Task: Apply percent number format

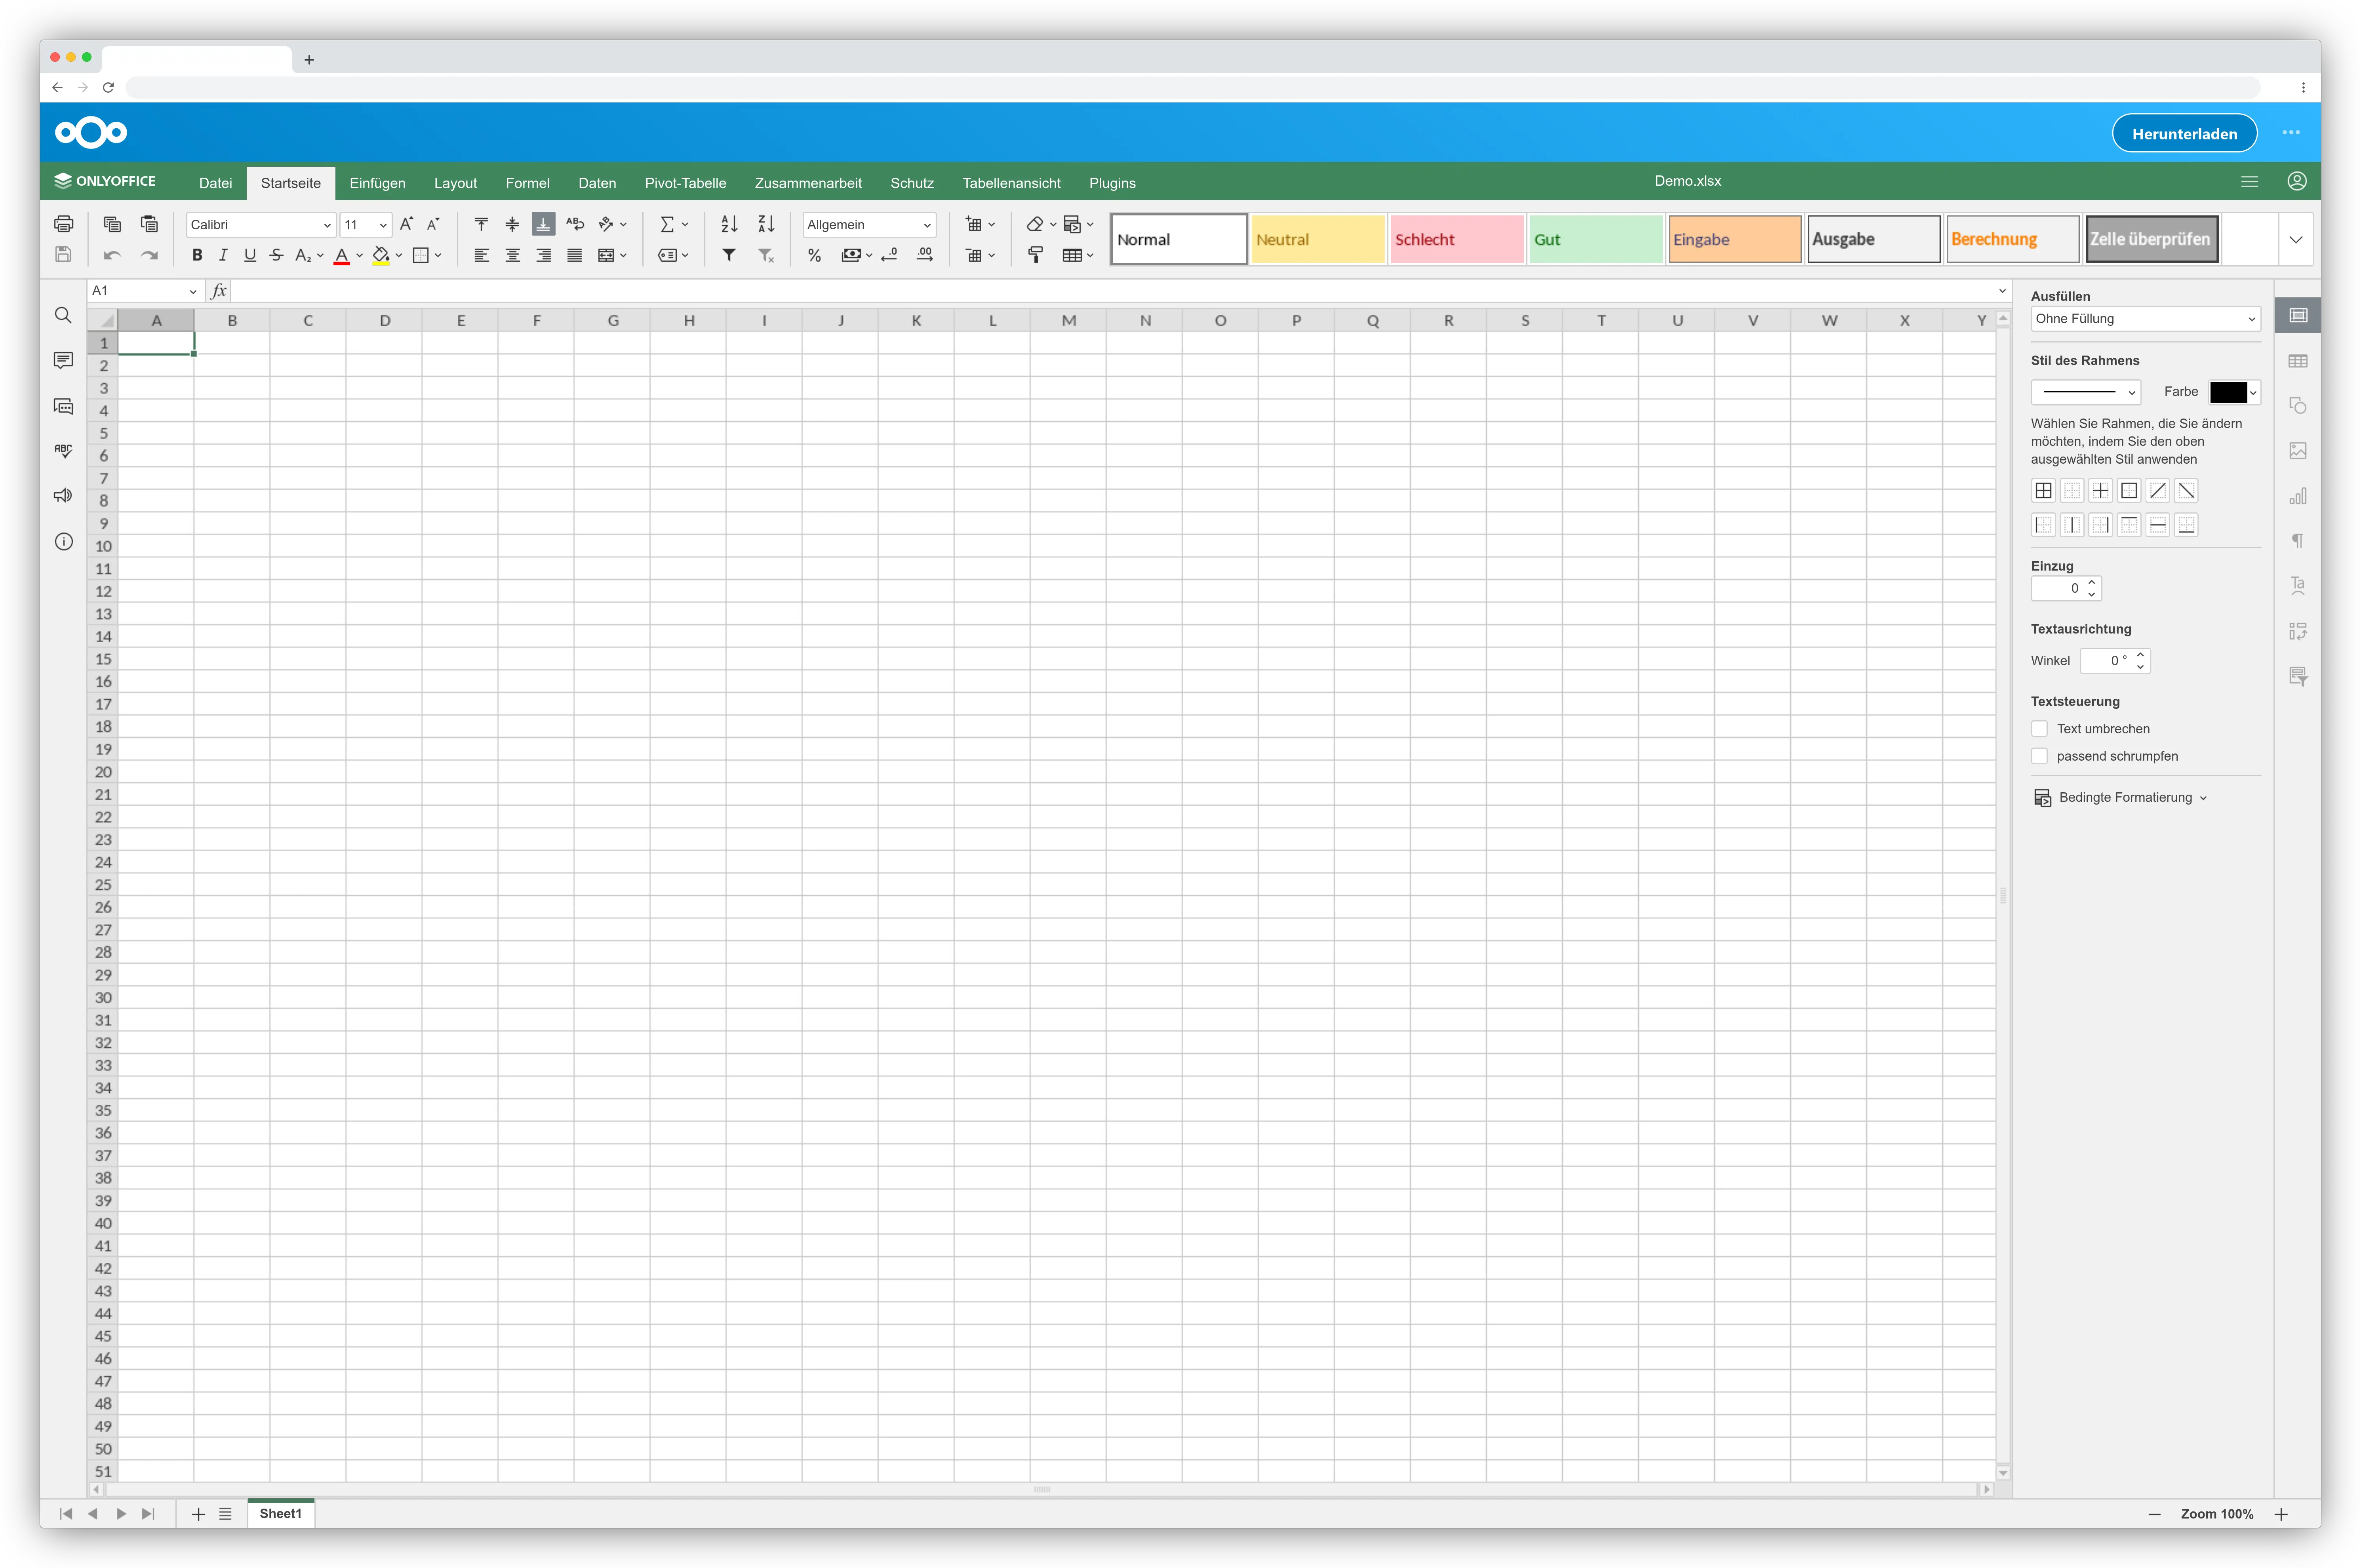Action: tap(815, 255)
